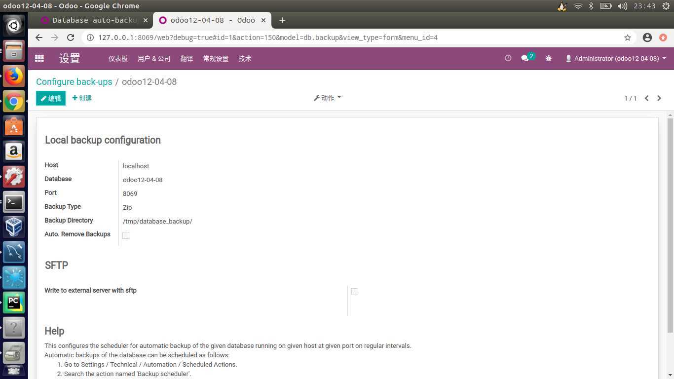Switch to Database auto-backup tab
The height and width of the screenshot is (379, 674).
coord(95,20)
